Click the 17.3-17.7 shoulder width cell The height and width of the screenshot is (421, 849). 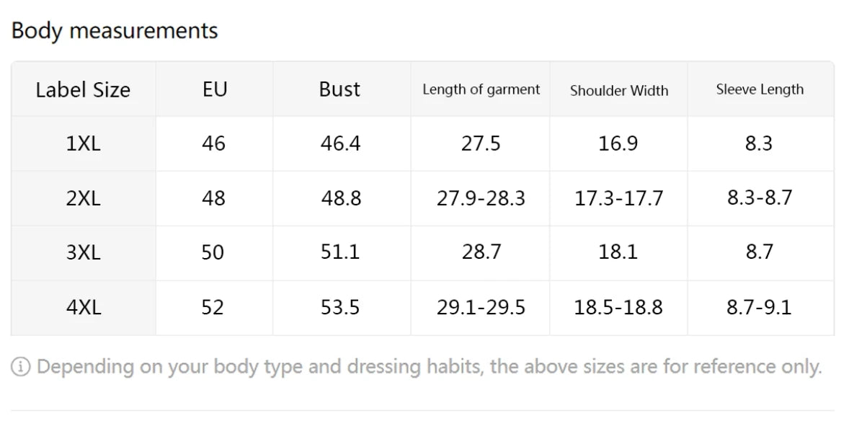(618, 198)
